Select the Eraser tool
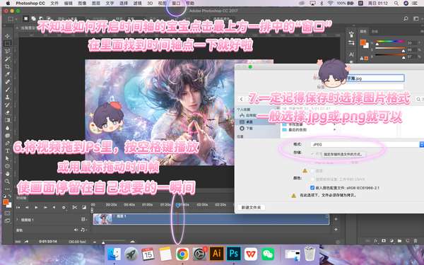The width and height of the screenshot is (424, 265). pyautogui.click(x=8, y=112)
